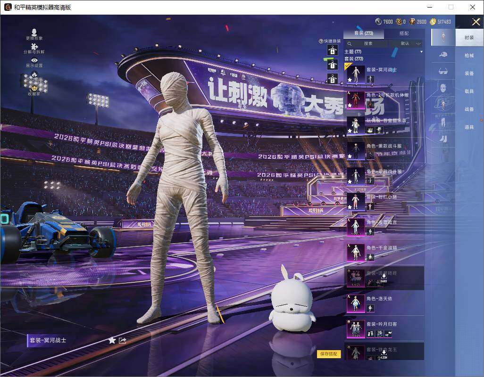Select quick outfit hanger slot 1
Image resolution: width=484 pixels, height=377 pixels.
pos(333,65)
